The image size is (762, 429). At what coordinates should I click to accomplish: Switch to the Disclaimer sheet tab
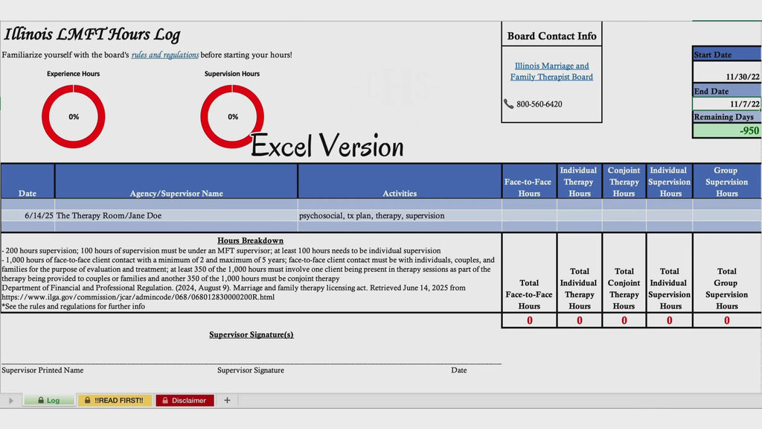185,400
